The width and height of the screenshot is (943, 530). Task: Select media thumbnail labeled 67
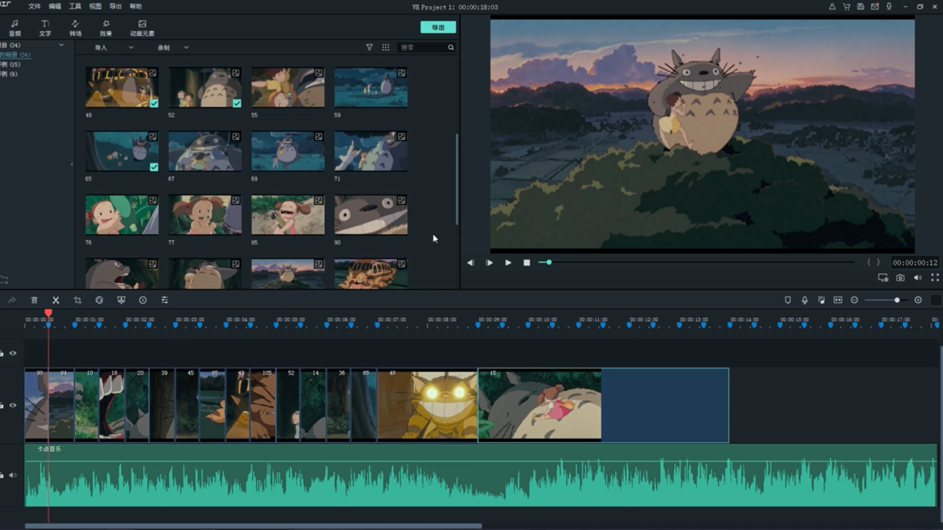205,152
